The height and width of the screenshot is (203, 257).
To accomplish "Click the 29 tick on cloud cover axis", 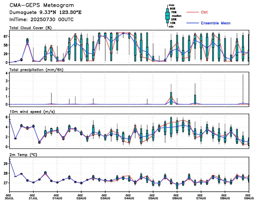I will pyautogui.click(x=5, y=54).
